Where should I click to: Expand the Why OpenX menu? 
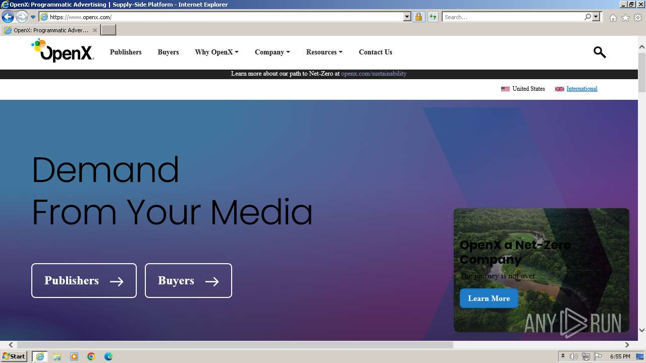[x=217, y=52]
